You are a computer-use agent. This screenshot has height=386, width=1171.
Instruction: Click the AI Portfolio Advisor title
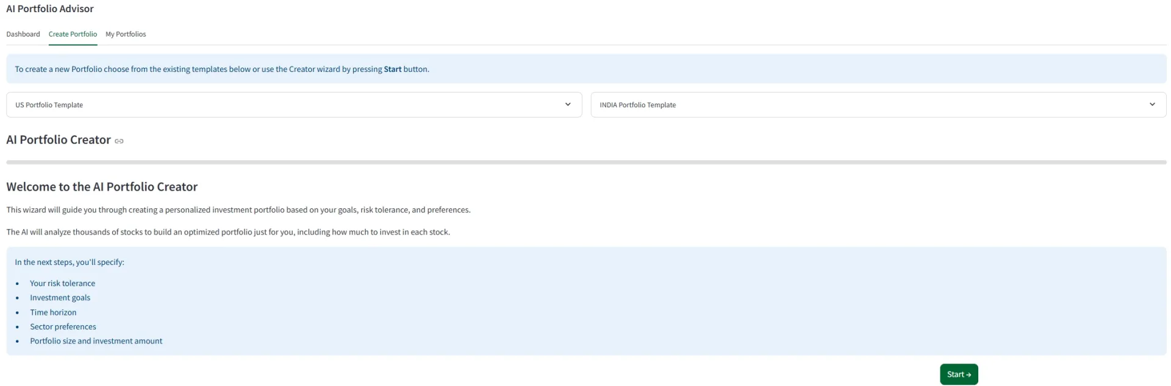(x=50, y=9)
